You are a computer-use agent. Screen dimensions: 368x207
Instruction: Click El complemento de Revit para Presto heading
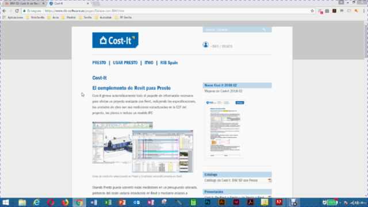pos(132,88)
